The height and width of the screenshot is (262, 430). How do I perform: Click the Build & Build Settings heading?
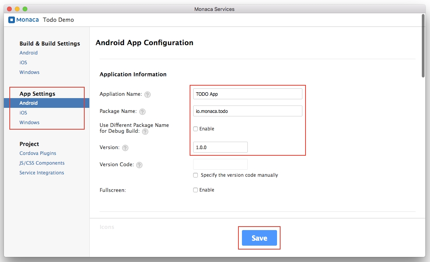tap(50, 44)
